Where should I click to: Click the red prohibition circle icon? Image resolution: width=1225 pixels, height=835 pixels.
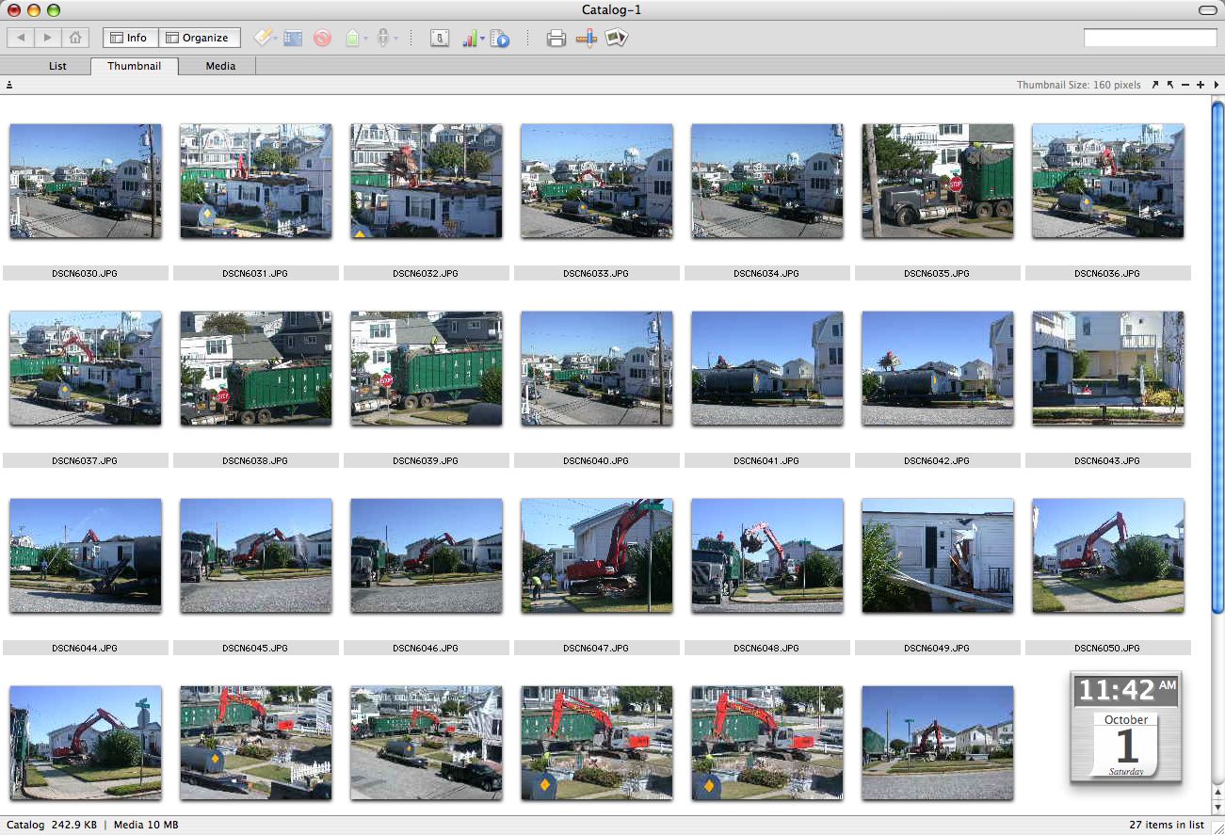[323, 39]
